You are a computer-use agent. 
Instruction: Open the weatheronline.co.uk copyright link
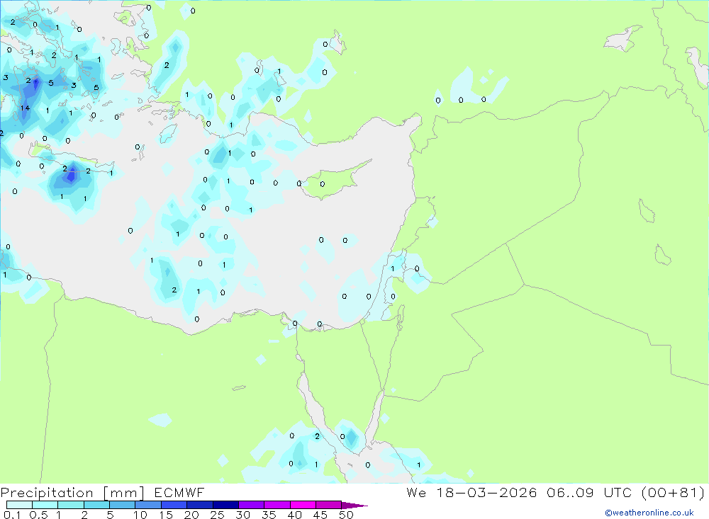[x=649, y=513]
